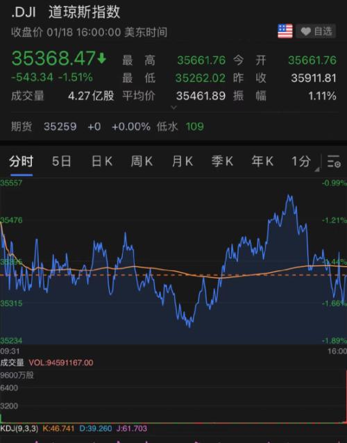Screen dimensions: 347x443
Task: Open the 1分 interval dropdown
Action: 304,162
